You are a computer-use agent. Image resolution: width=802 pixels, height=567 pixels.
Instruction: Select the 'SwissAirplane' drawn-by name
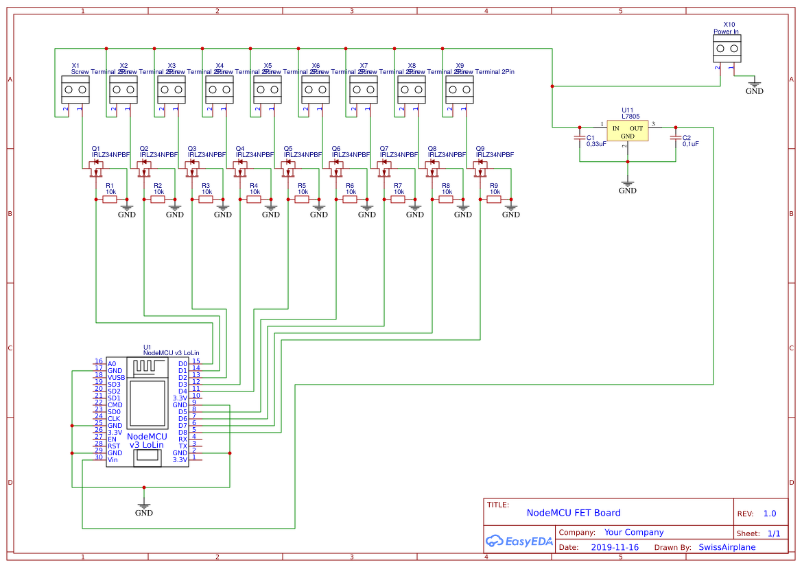(727, 547)
